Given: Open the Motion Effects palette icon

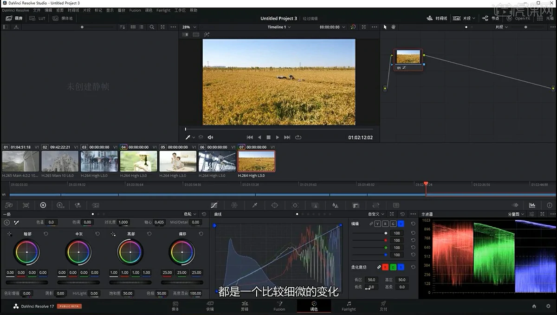Looking at the screenshot, I should point(95,205).
